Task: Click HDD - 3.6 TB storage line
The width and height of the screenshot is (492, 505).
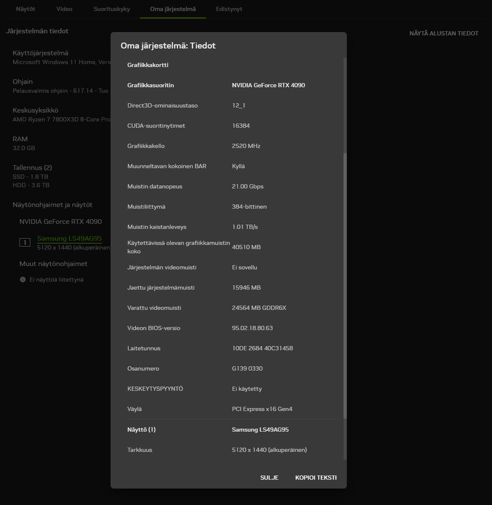Action: click(x=31, y=185)
